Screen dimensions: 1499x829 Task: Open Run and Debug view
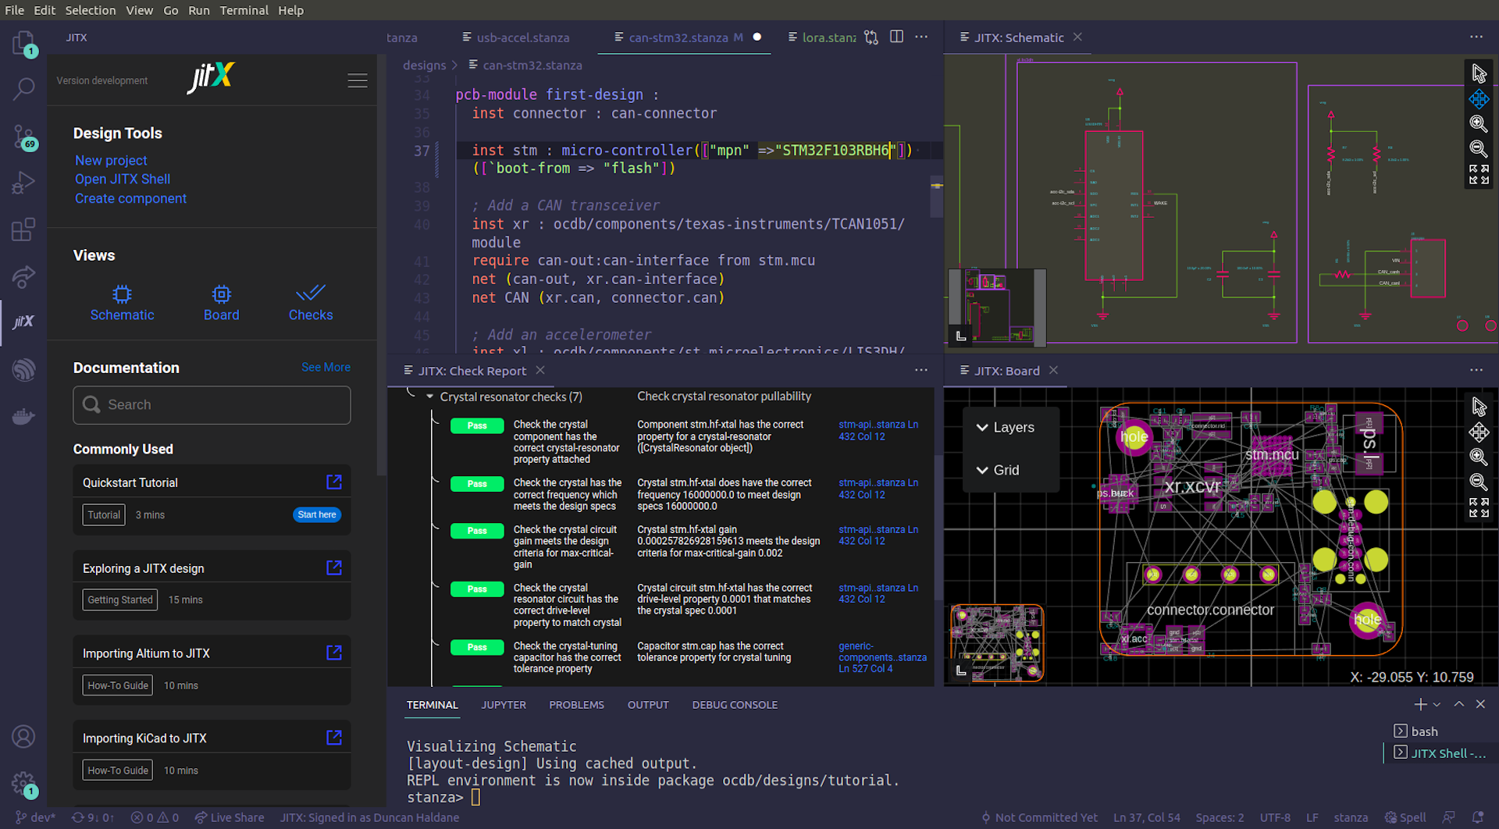point(23,183)
